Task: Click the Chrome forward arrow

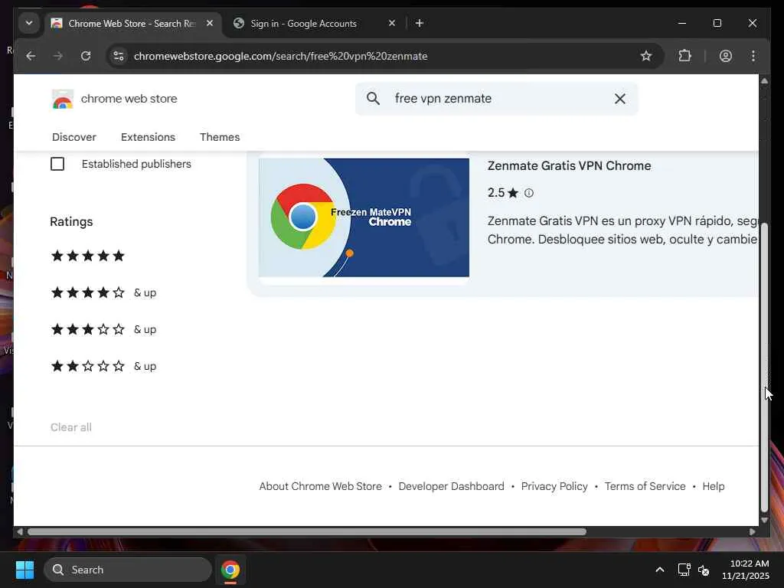Action: pyautogui.click(x=58, y=56)
